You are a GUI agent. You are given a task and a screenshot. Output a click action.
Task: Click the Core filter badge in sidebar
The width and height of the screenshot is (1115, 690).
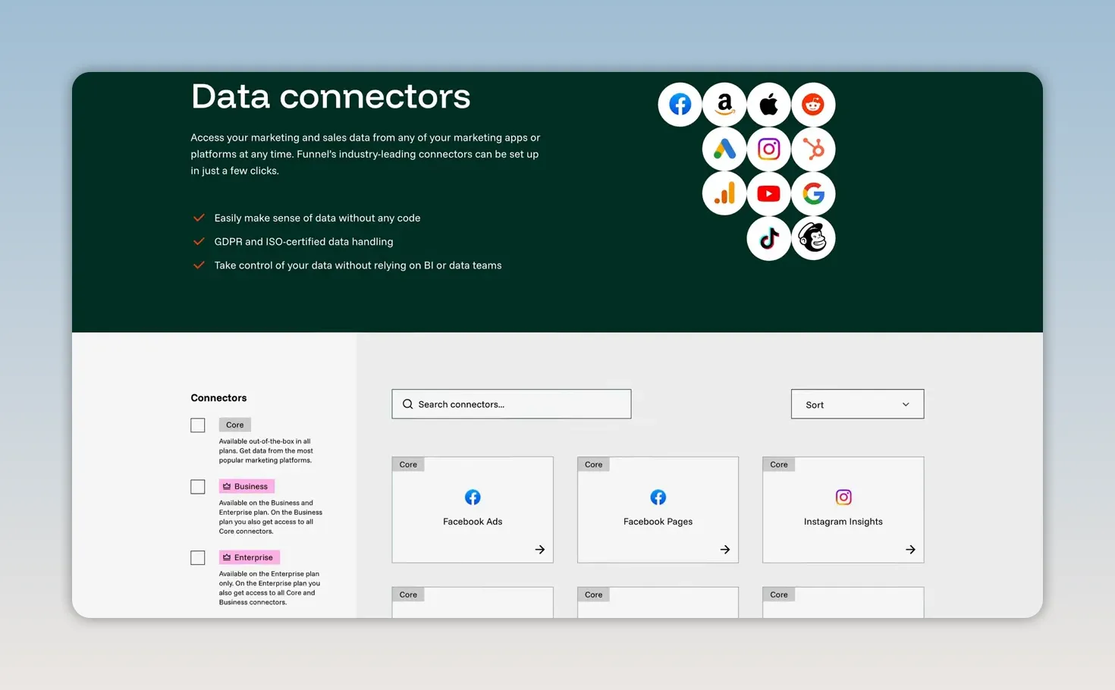pyautogui.click(x=235, y=425)
